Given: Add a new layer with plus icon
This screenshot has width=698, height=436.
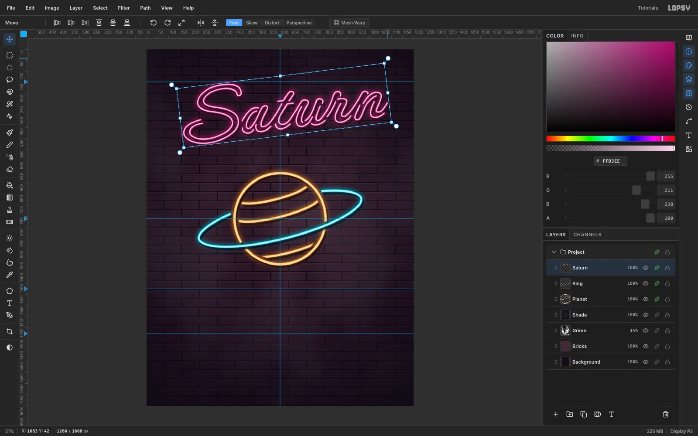Looking at the screenshot, I should 556,414.
